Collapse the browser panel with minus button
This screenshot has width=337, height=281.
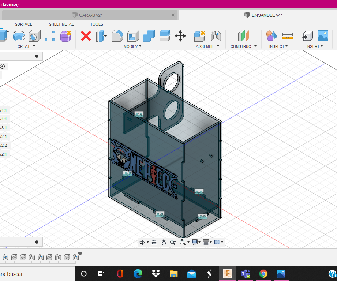[x=37, y=56]
